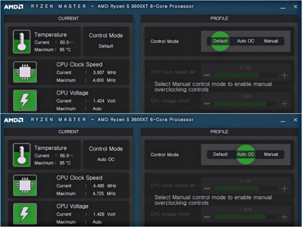Screen dimensions: 302x227
Task: Click the current voltage 1.424 Volt
Action: point(104,101)
